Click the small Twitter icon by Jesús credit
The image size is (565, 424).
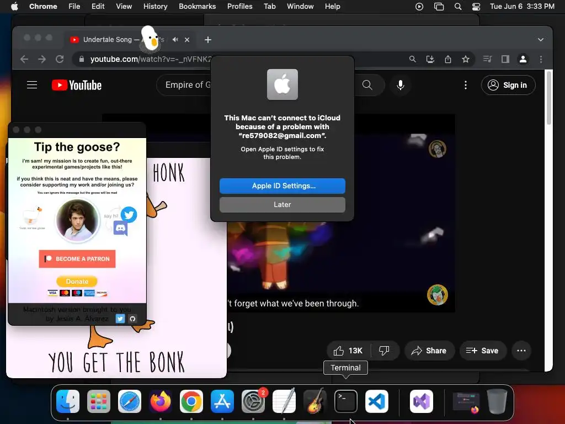click(120, 319)
